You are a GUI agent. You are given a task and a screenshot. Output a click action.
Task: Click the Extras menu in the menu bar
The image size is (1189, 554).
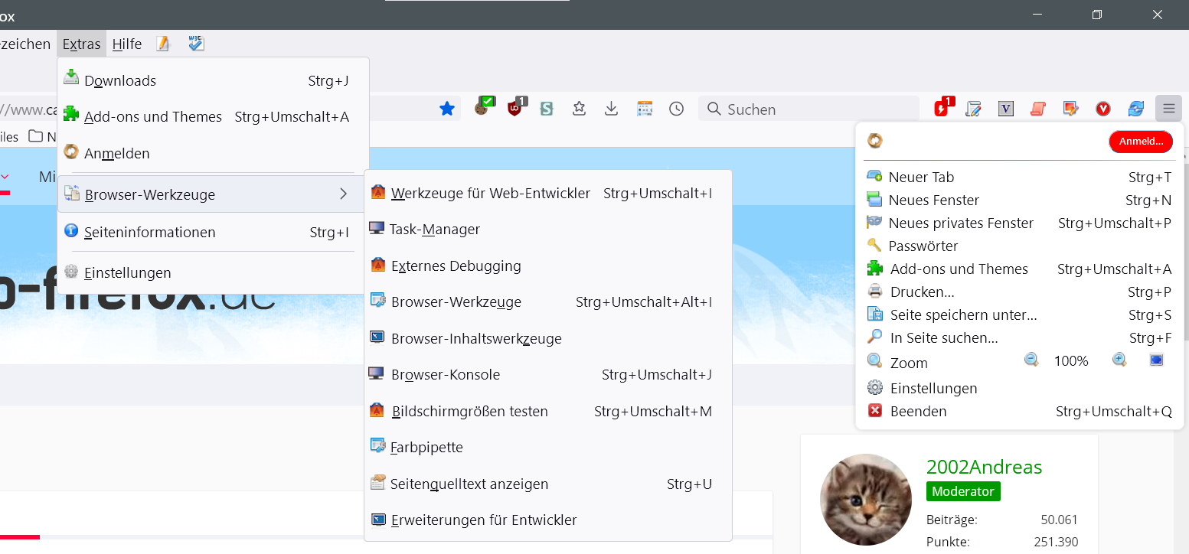82,44
